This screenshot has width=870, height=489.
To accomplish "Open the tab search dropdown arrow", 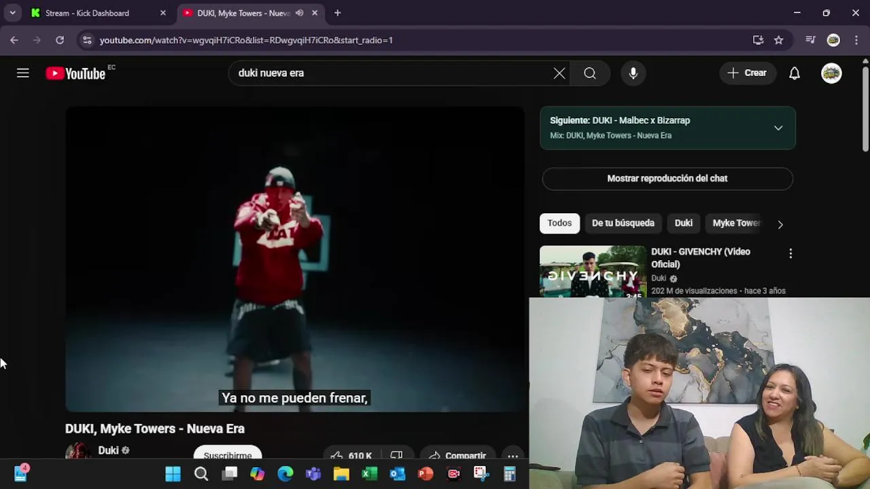I will (12, 13).
